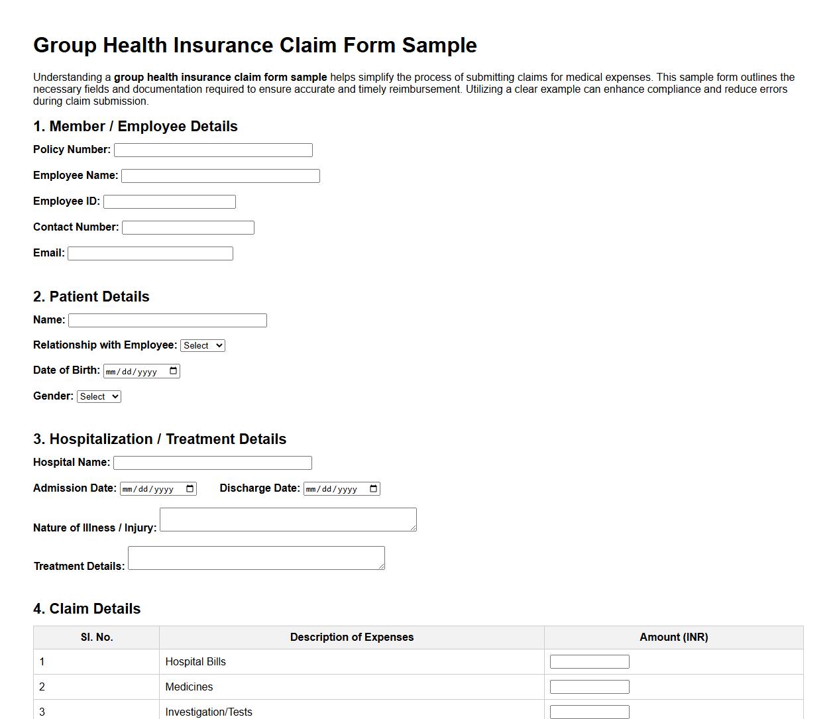The image size is (837, 719).
Task: Click the Contact Number input field
Action: (188, 227)
